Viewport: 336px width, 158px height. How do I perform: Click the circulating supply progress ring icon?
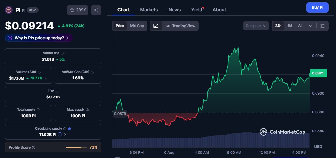[60, 134]
